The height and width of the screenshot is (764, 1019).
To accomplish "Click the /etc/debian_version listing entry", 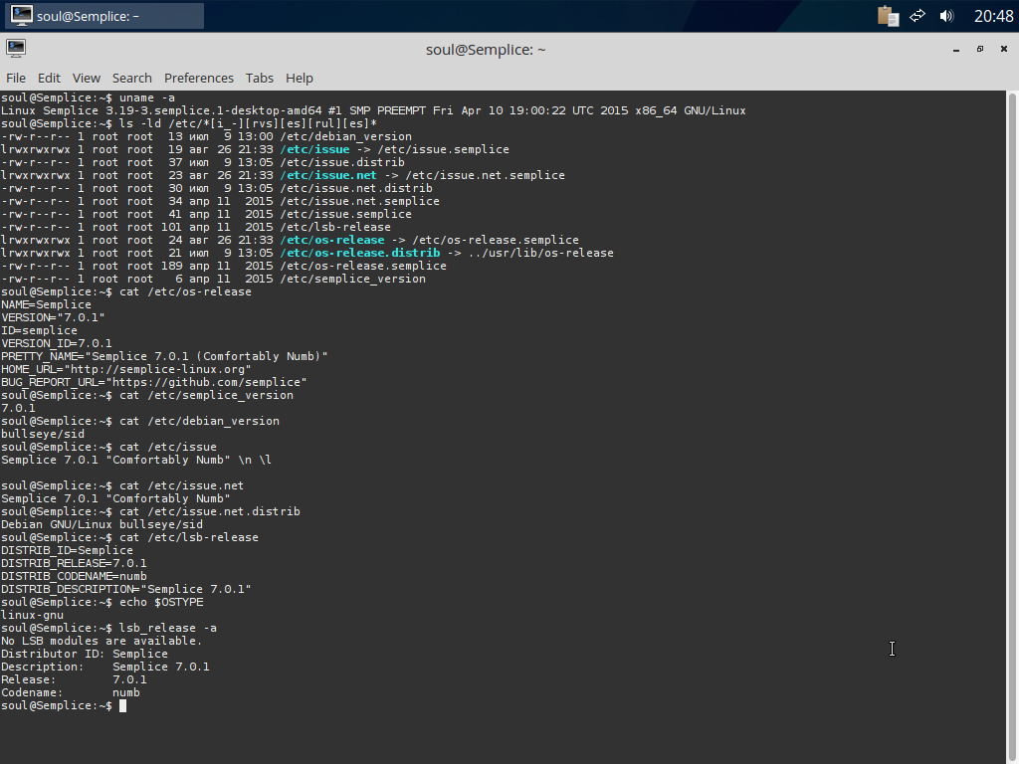I will click(x=345, y=136).
